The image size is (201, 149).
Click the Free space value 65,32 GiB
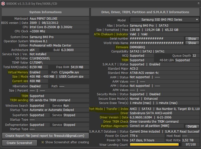click(172, 30)
